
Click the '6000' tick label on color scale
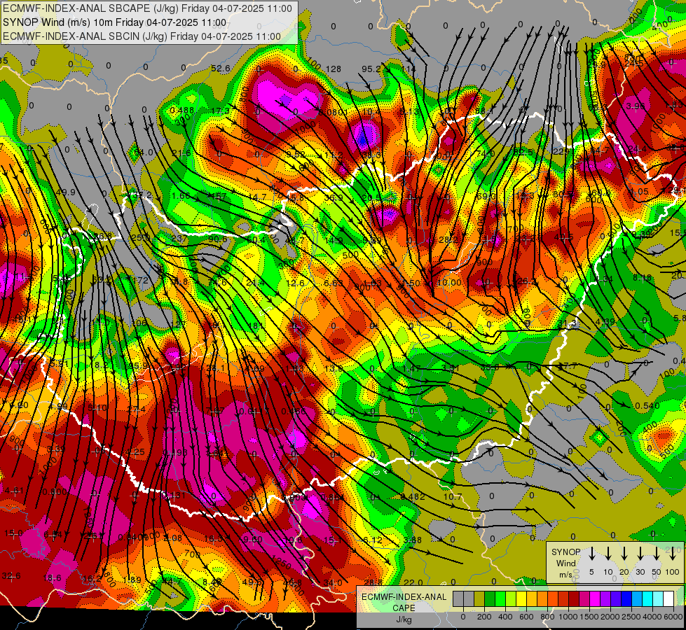coord(673,617)
